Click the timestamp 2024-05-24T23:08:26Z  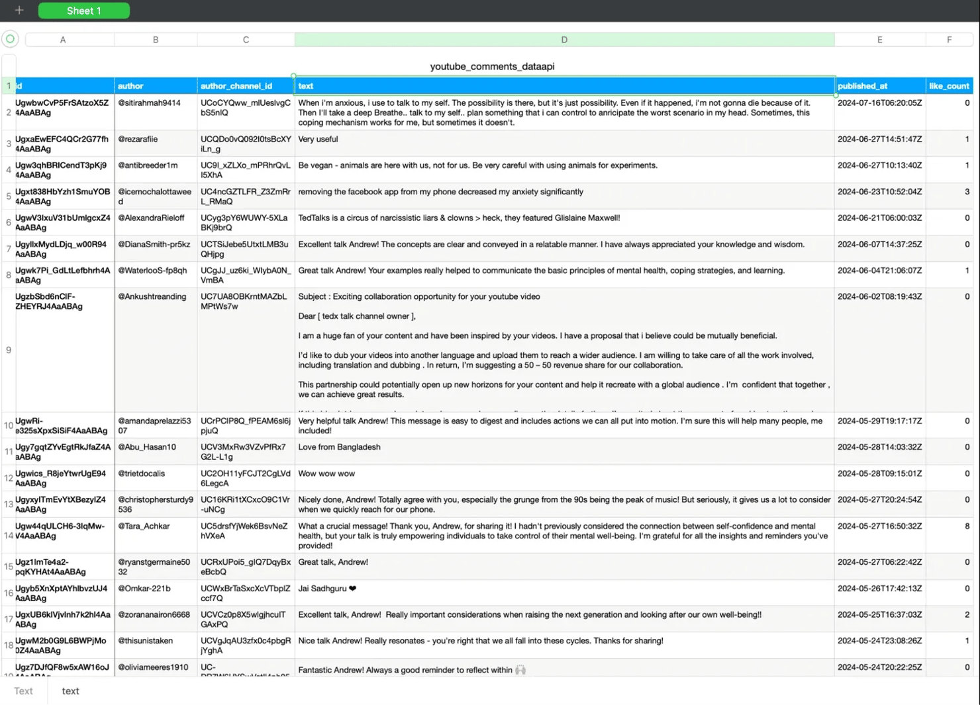(x=880, y=645)
